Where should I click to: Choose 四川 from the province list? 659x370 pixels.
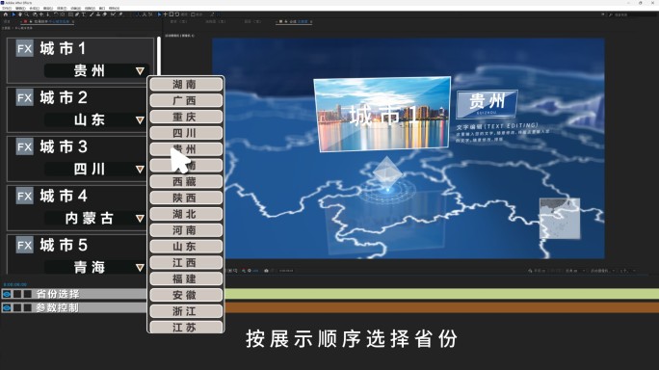(186, 133)
